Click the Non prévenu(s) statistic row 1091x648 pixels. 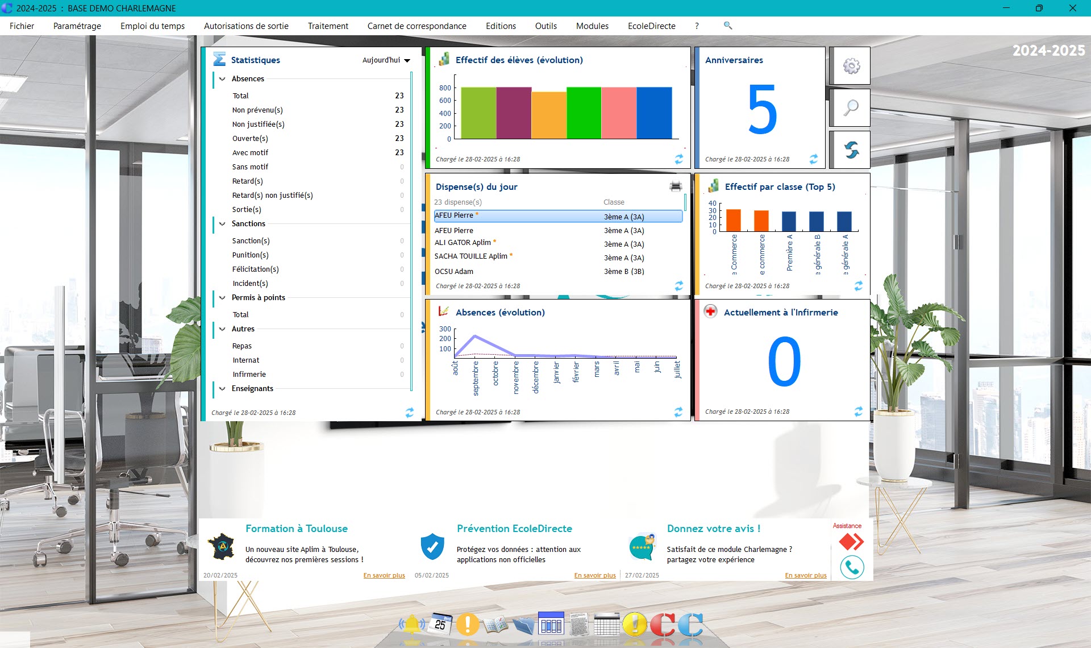coord(318,110)
